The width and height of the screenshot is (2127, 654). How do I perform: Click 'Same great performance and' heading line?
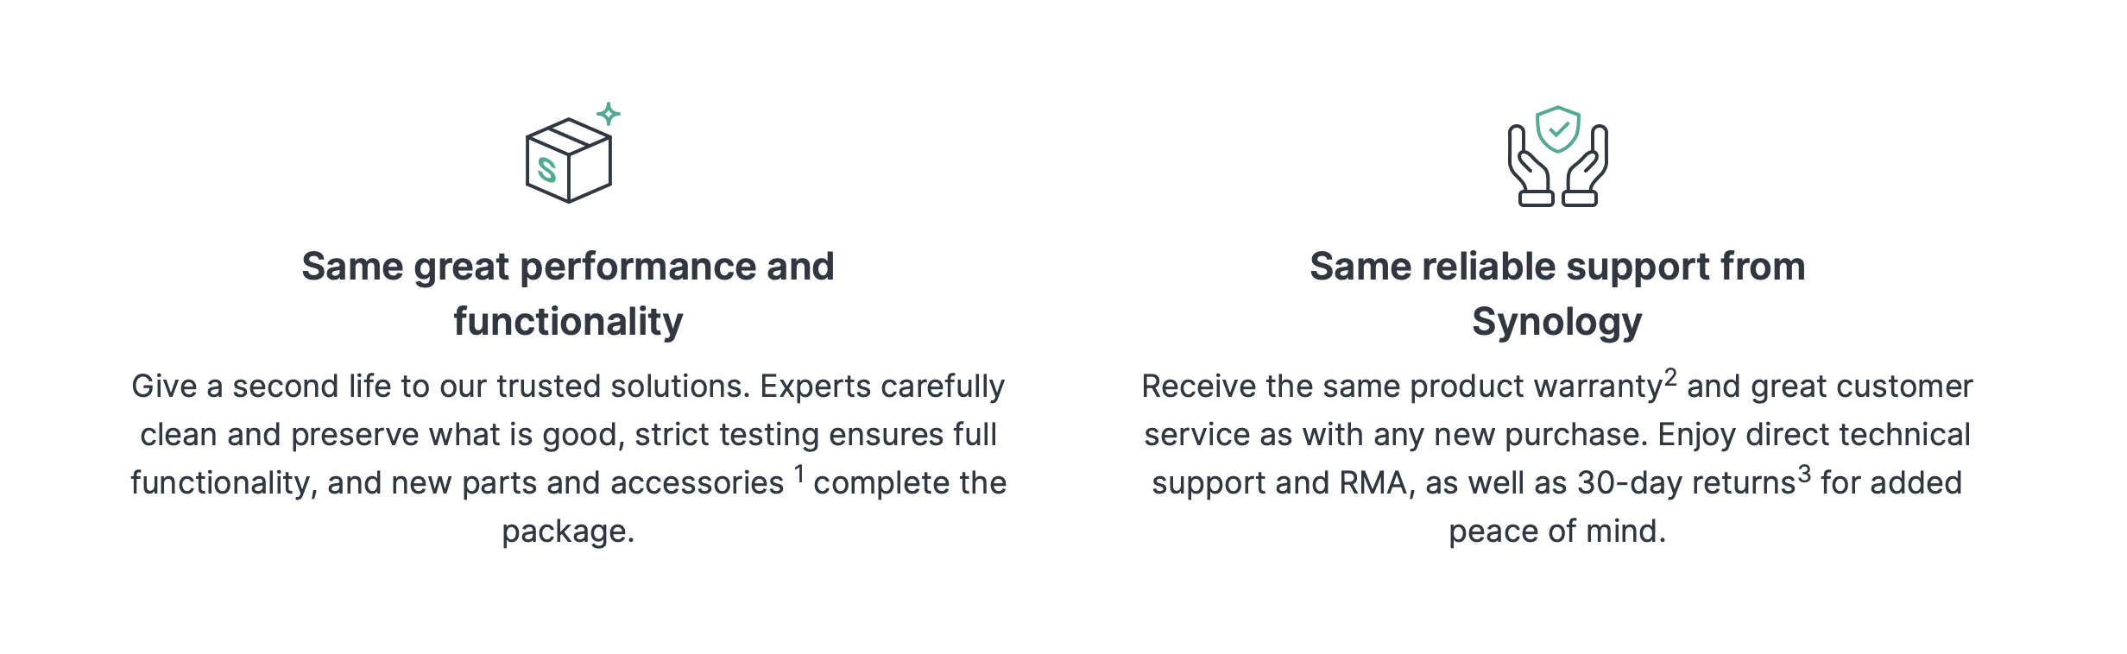click(x=568, y=267)
